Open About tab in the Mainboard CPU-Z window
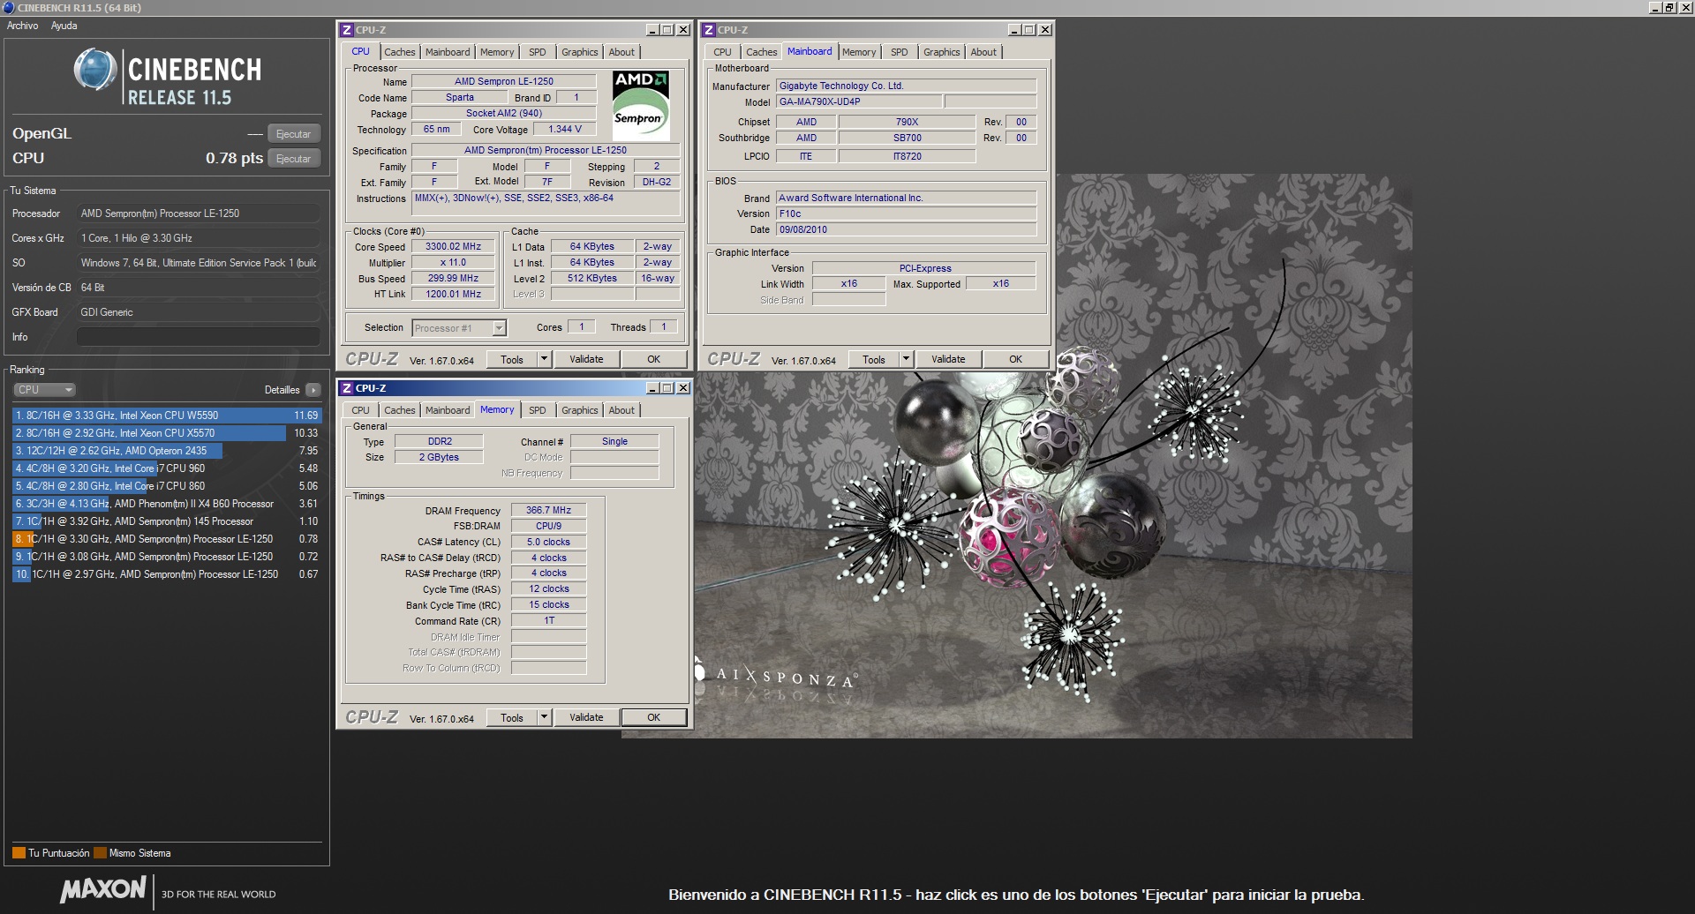This screenshot has height=914, width=1695. point(983,52)
